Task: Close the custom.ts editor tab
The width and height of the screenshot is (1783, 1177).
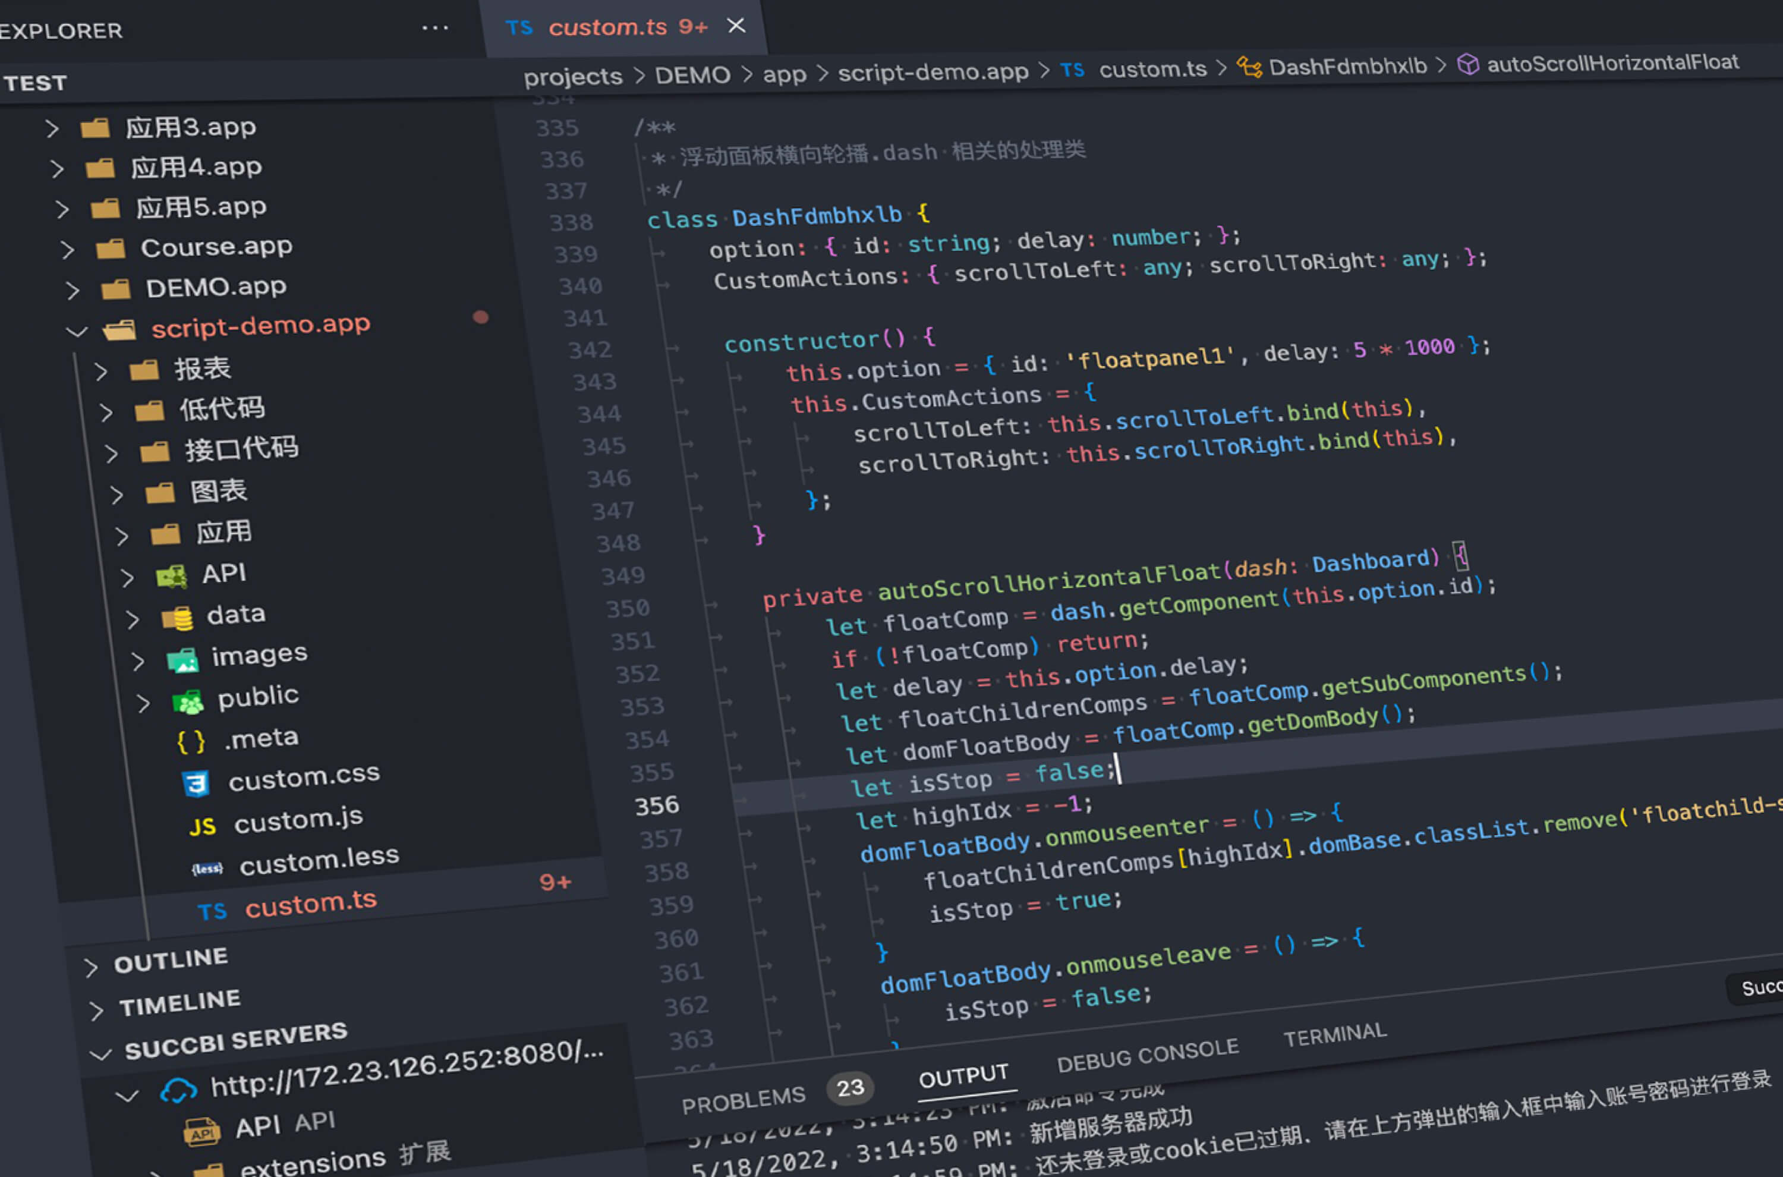Action: 736,26
